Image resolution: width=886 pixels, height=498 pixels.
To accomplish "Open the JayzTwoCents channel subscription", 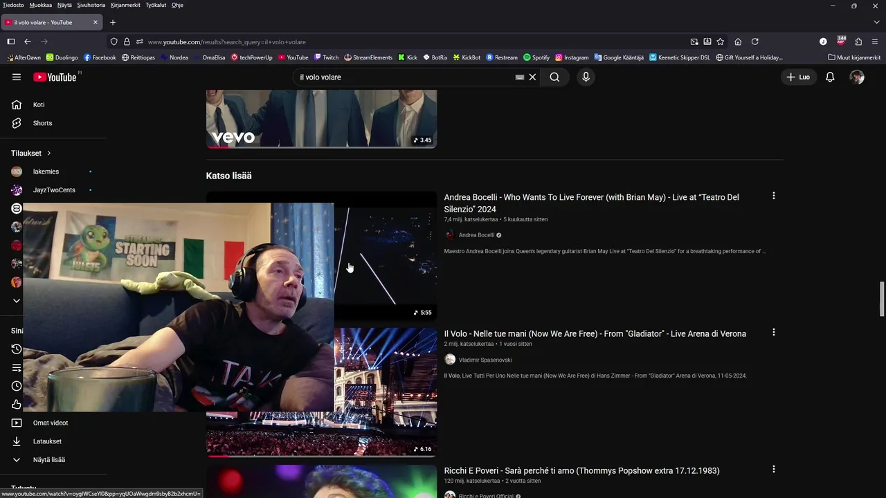I will click(55, 190).
